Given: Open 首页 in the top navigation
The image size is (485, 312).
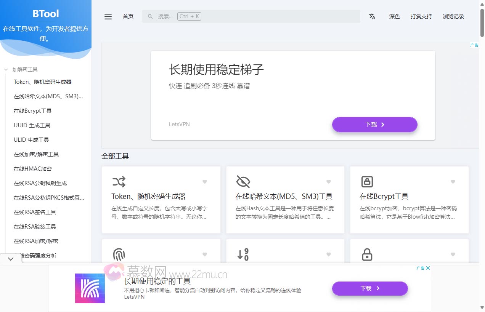Looking at the screenshot, I should (128, 16).
